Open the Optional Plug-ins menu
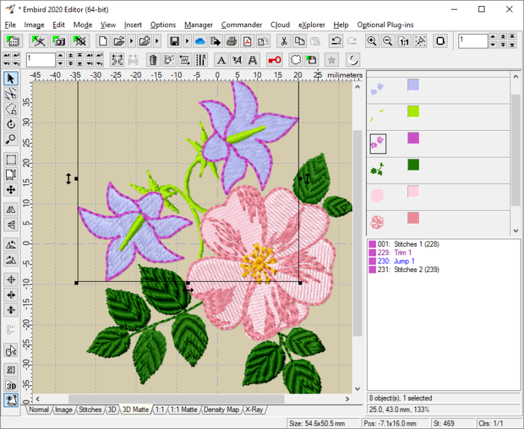 (x=385, y=25)
